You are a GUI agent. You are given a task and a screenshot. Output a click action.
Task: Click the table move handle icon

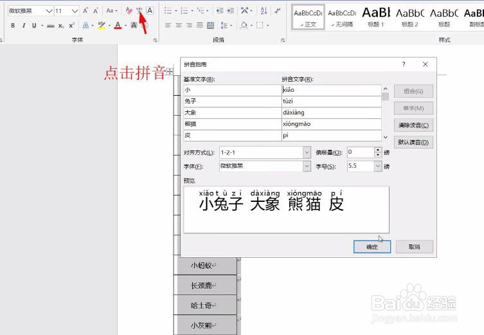click(x=170, y=71)
